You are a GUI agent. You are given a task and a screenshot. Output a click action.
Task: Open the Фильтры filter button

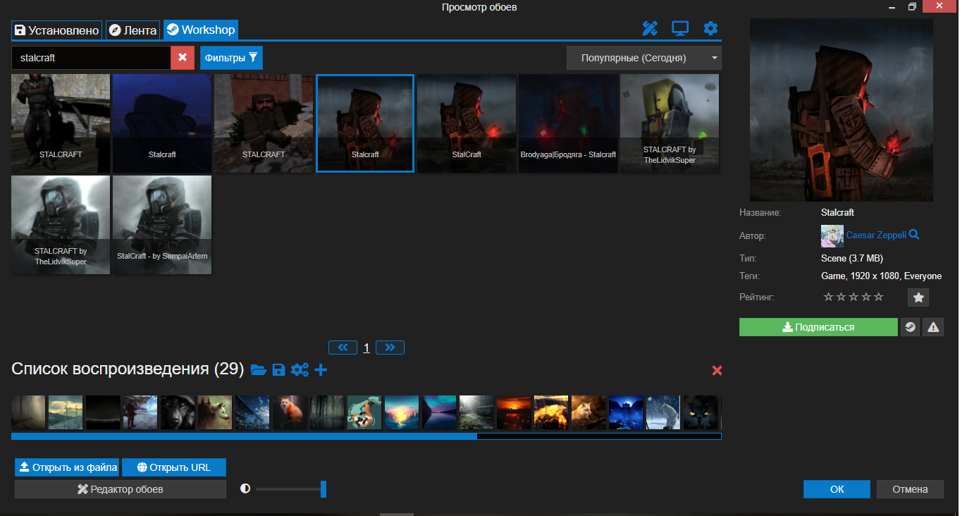pyautogui.click(x=231, y=58)
